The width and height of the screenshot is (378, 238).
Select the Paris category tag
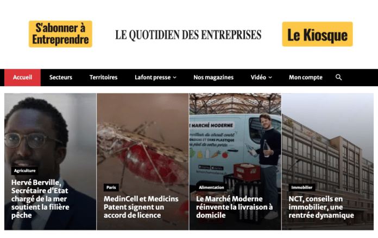coord(111,187)
